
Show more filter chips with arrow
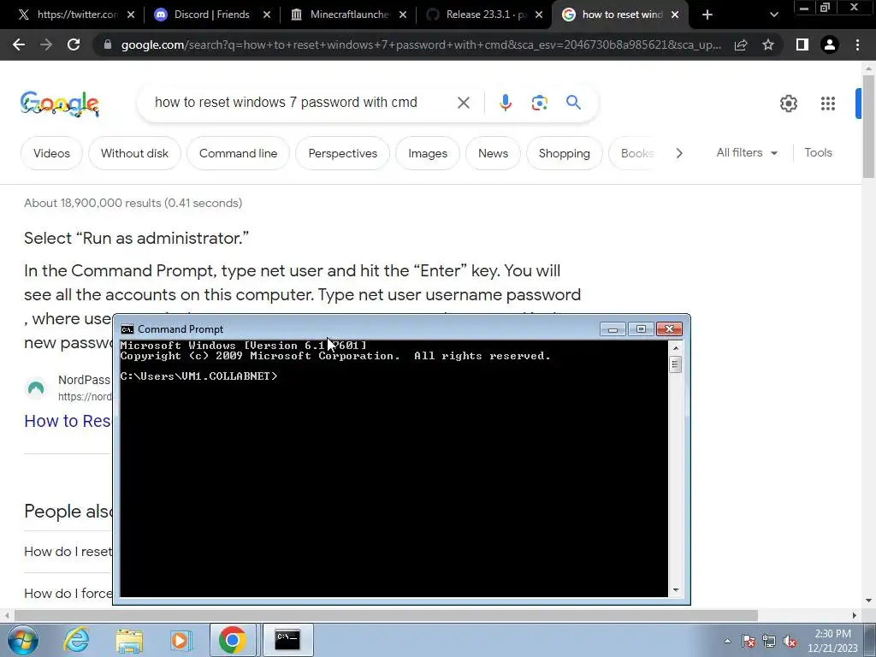coord(678,153)
